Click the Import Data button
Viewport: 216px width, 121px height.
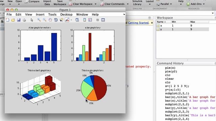pyautogui.click(x=47, y=3)
